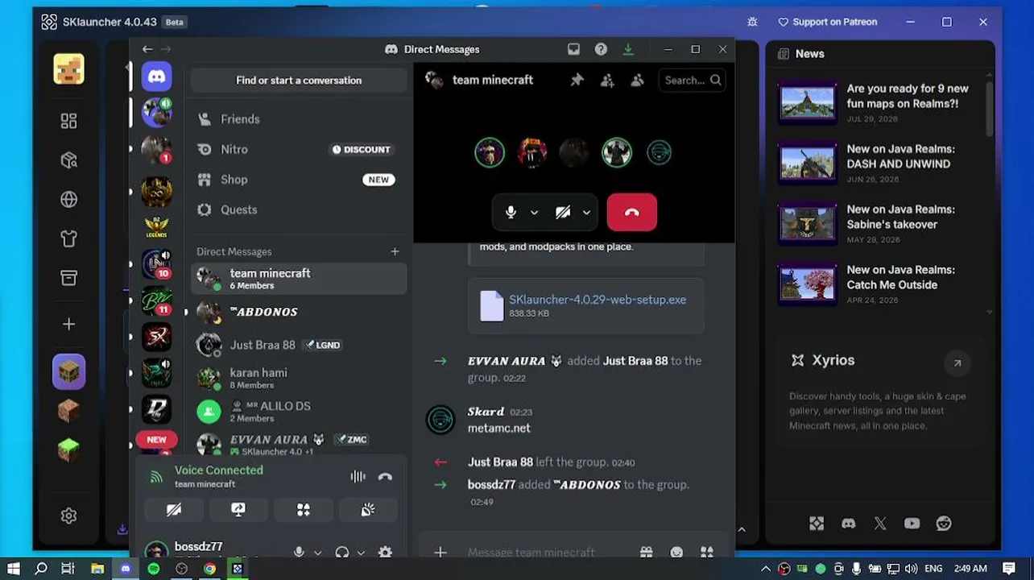The height and width of the screenshot is (580, 1034).
Task: Toggle camera in the Voice Connected panel
Action: [174, 510]
